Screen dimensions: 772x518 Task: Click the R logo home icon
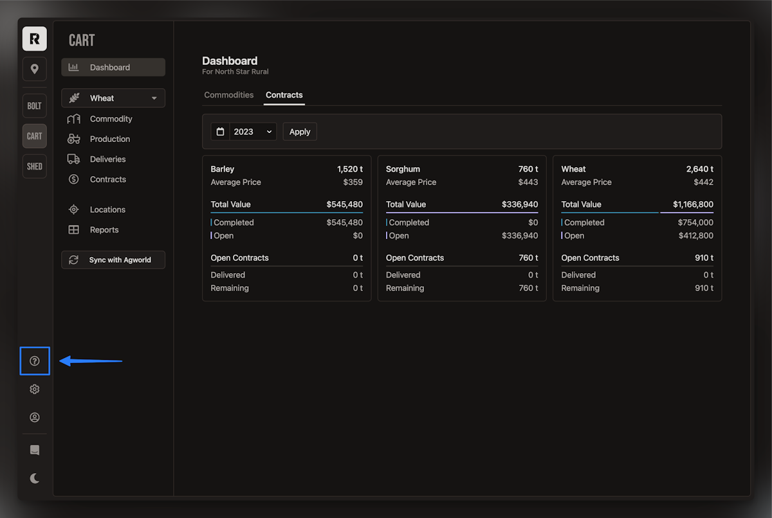(x=35, y=39)
